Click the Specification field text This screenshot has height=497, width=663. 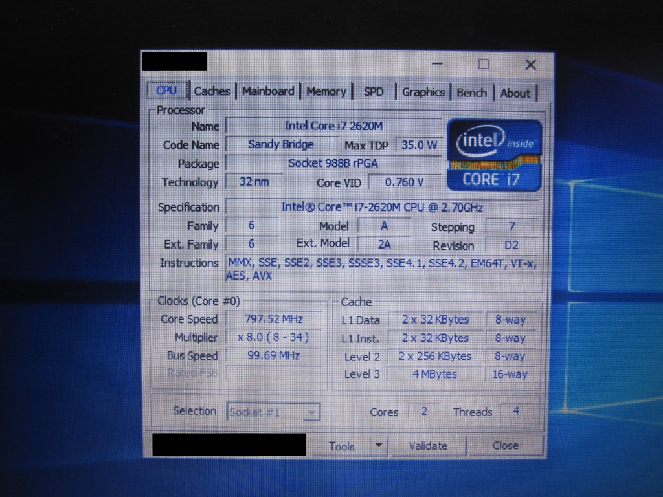tap(382, 207)
